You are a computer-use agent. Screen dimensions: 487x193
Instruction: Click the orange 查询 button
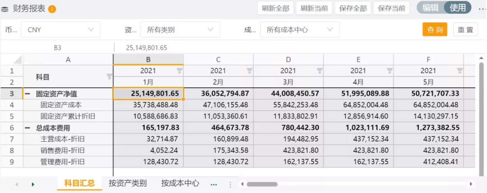[x=435, y=30]
